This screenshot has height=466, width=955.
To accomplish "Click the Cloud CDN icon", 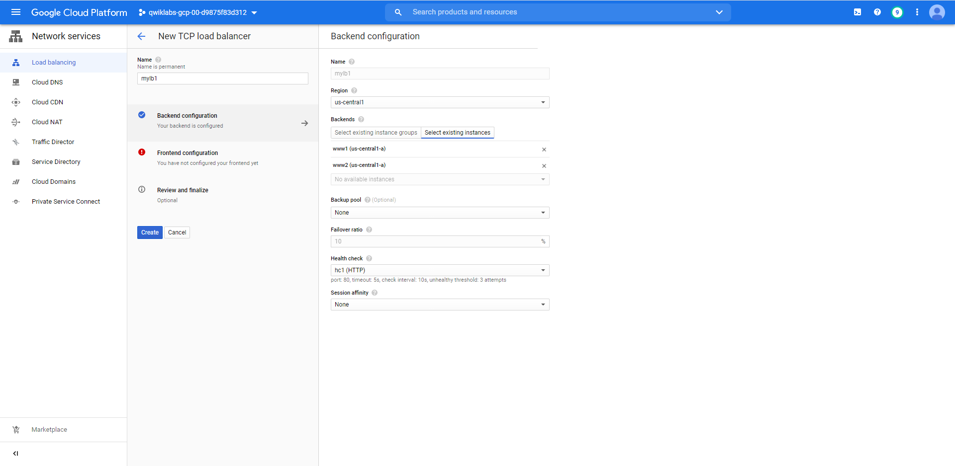I will coord(16,102).
